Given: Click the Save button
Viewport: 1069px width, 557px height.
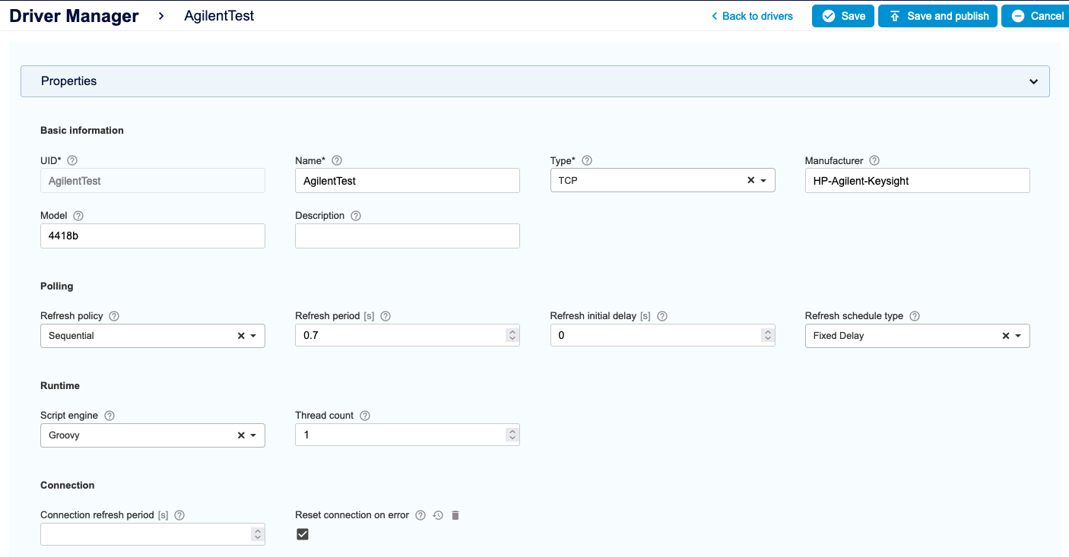Looking at the screenshot, I should [x=843, y=16].
